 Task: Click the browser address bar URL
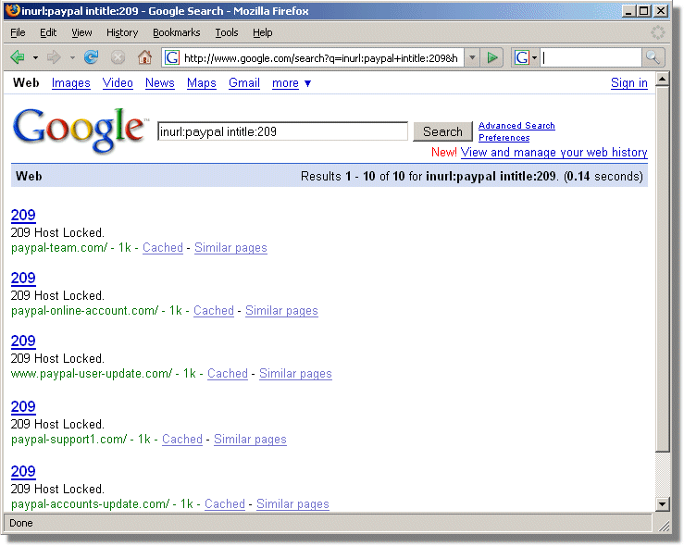[321, 58]
